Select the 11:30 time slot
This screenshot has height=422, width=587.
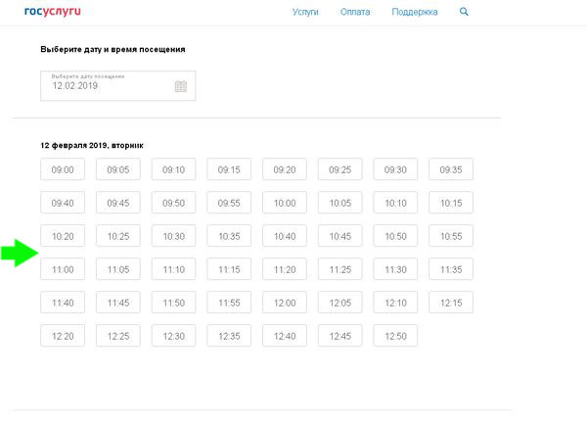click(x=395, y=269)
